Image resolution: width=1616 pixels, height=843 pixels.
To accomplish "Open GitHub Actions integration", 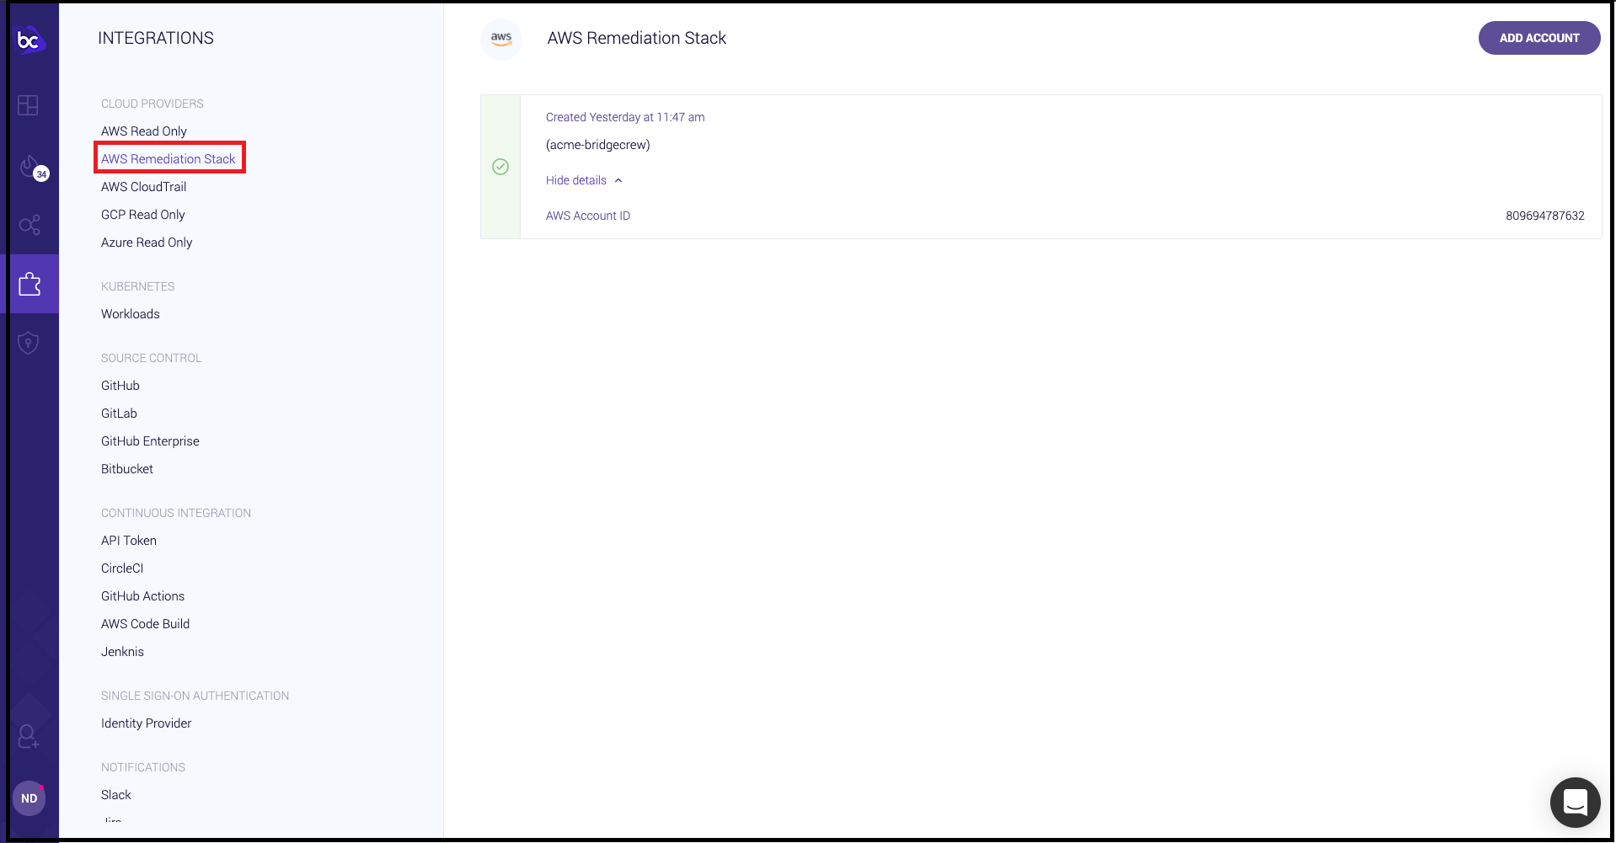I will coord(142,596).
